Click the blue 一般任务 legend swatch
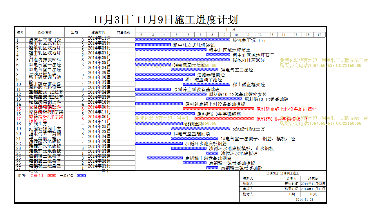This screenshot has height=217, width=368. point(81,176)
